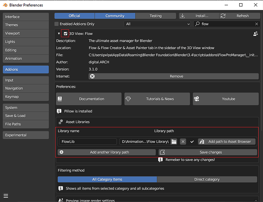
Task: Open the Themes preferences tab
Action: click(26, 25)
